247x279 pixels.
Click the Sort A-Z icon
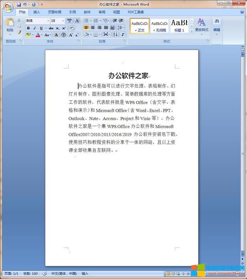click(x=115, y=35)
